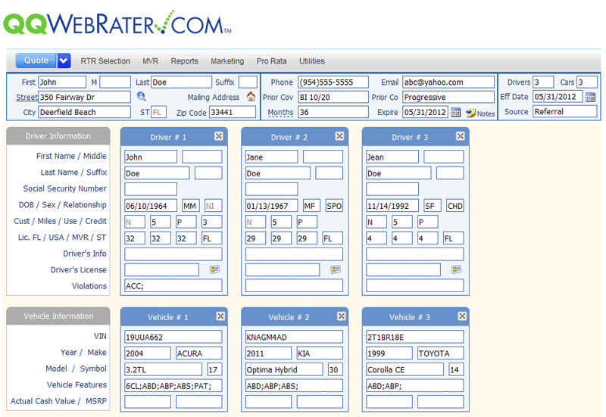606x417 pixels.
Task: Close the Driver # 2 panel
Action: click(x=339, y=136)
